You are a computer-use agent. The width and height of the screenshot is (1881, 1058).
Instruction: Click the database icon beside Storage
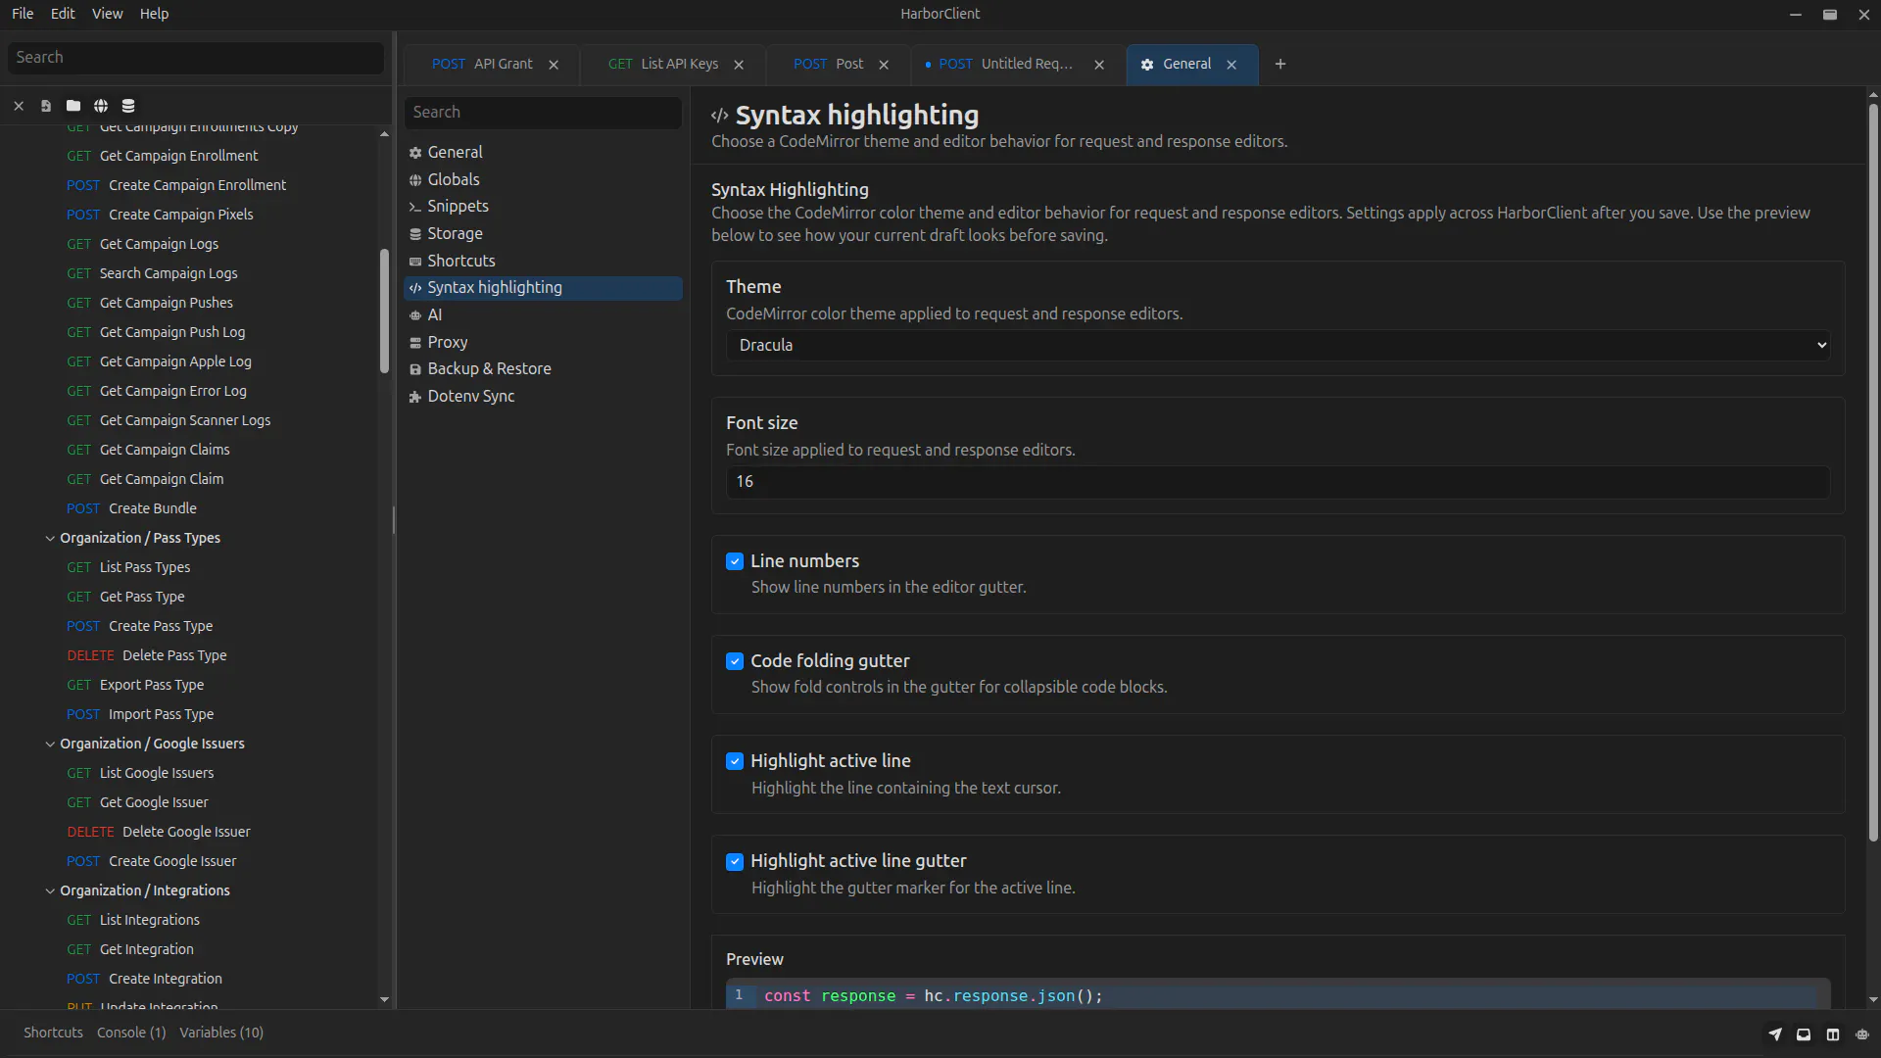[x=415, y=234]
